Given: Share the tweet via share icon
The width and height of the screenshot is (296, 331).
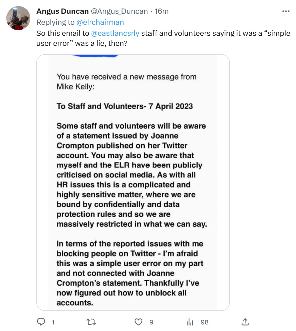Looking at the screenshot, I should [x=245, y=322].
